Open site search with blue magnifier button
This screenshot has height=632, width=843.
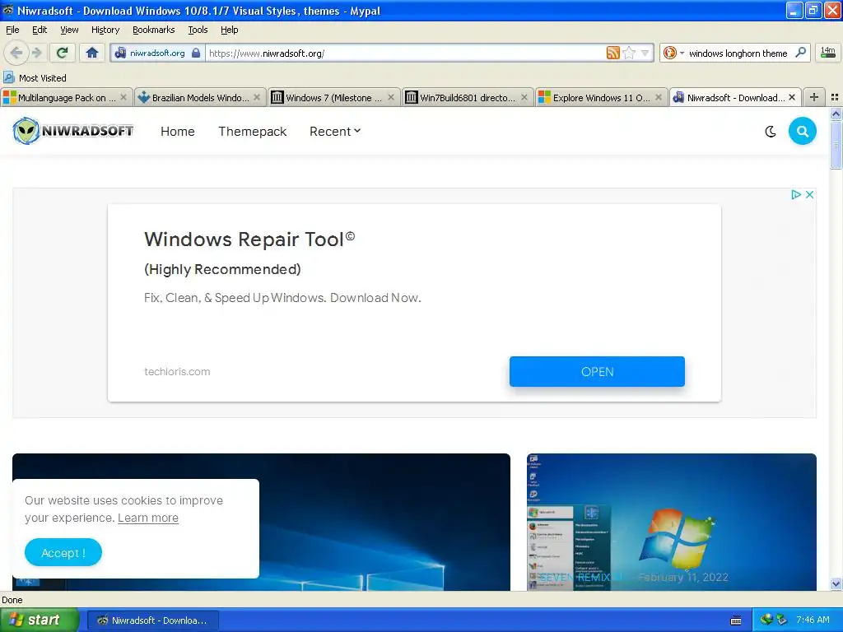tap(802, 131)
